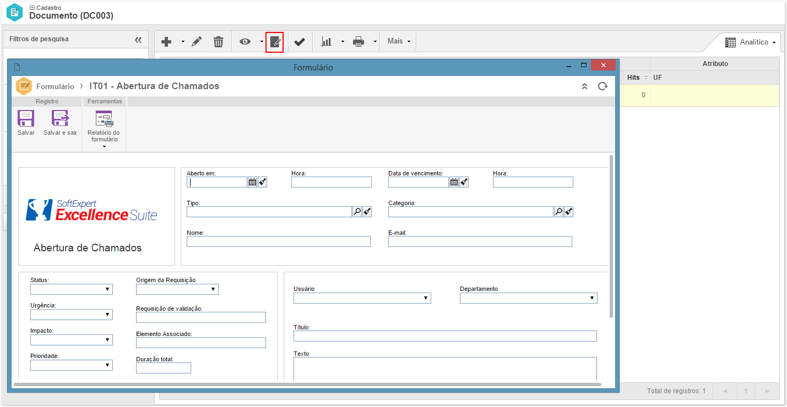Maximize the Formulário window

coord(584,65)
